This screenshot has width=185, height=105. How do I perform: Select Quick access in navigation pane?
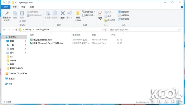pyautogui.click(x=14, y=37)
